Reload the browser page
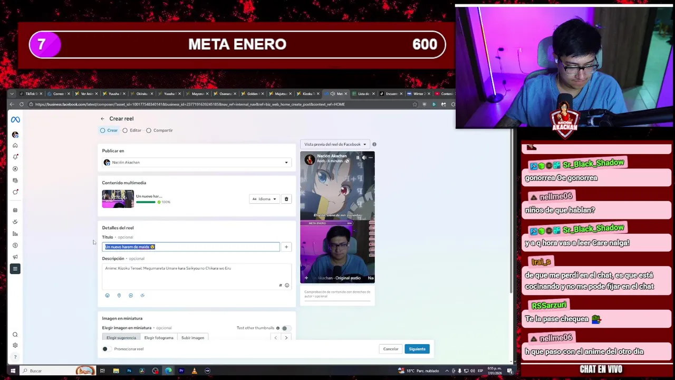The width and height of the screenshot is (675, 380). (22, 104)
